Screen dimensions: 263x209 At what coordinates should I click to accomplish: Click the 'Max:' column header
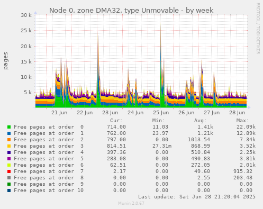coord(242,121)
